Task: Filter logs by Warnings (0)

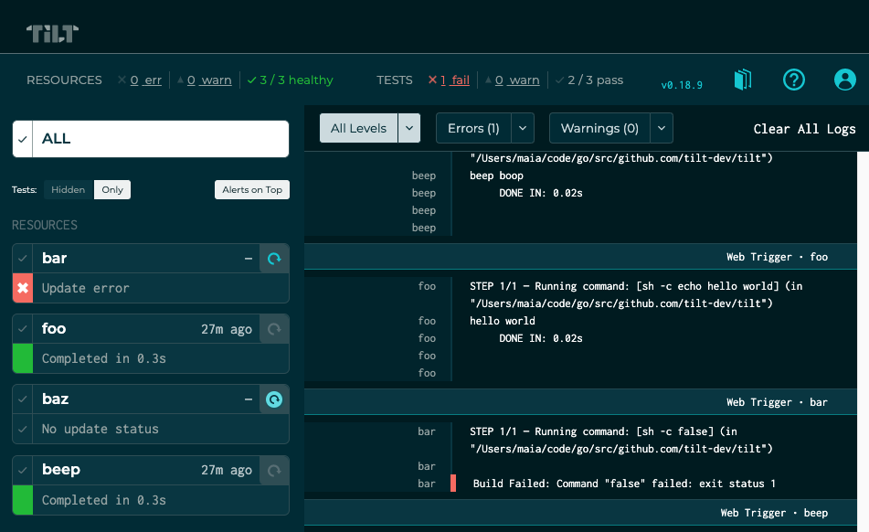Action: tap(599, 128)
